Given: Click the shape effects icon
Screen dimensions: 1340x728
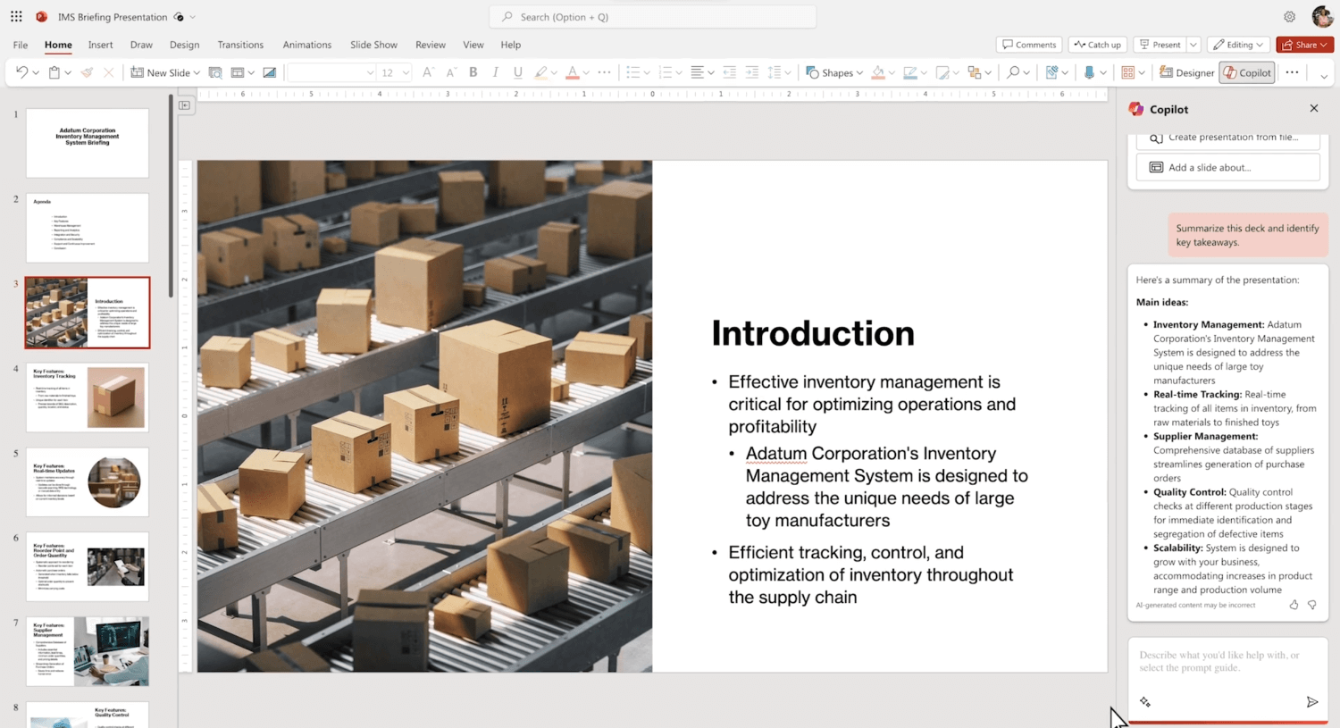Looking at the screenshot, I should pos(942,72).
